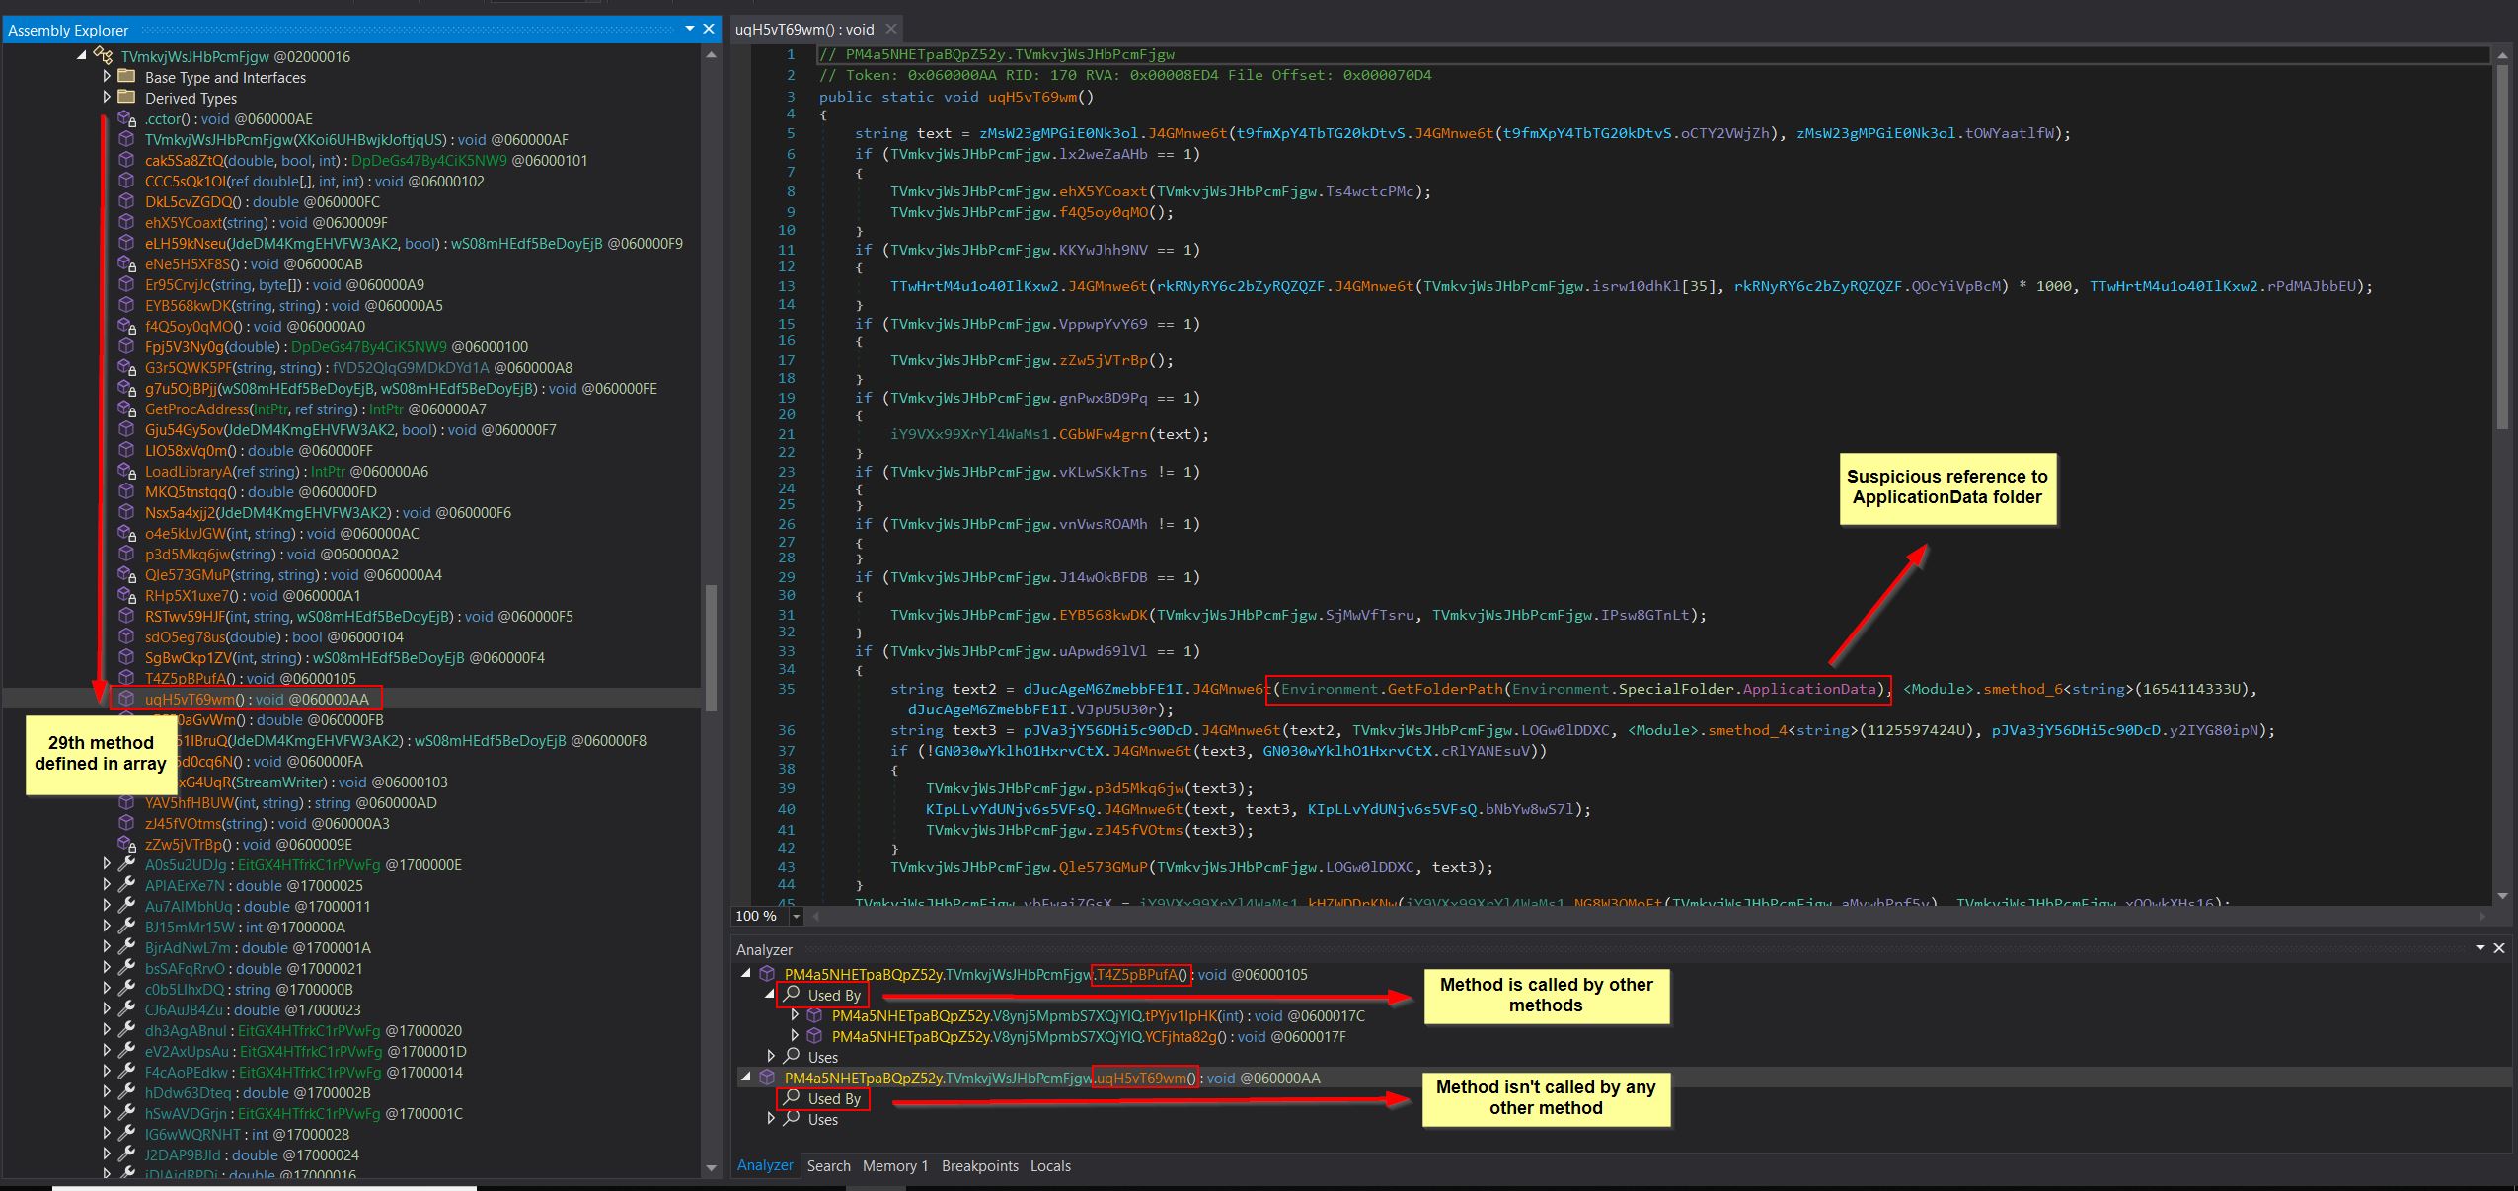This screenshot has height=1191, width=2518.
Task: Click code editor vertical scrollbar thumb
Action: (x=2502, y=247)
